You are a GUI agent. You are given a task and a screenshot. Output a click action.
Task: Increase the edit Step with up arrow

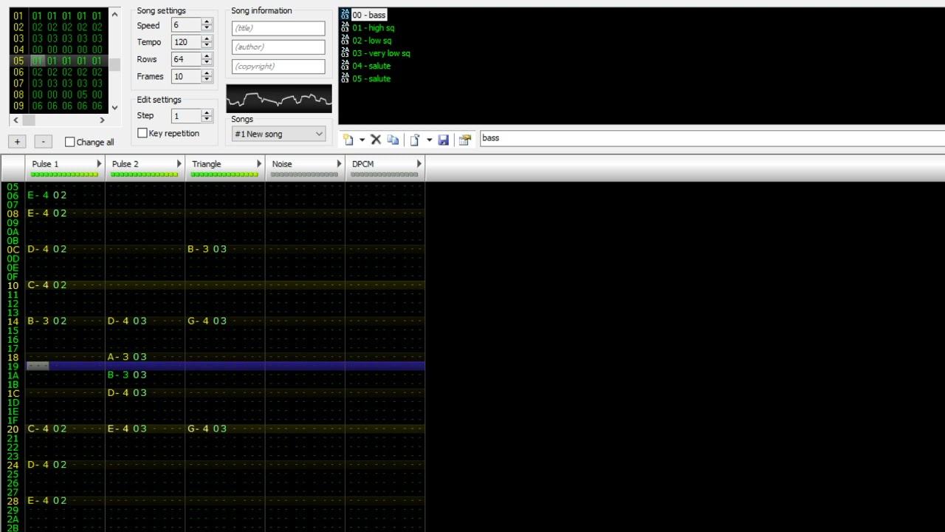pos(207,112)
